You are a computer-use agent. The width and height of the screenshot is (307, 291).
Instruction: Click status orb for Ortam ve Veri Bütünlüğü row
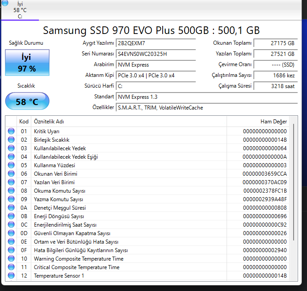[11, 241]
